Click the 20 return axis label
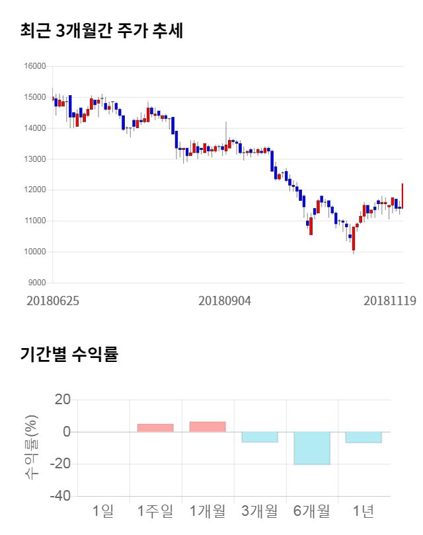Image resolution: width=423 pixels, height=535 pixels. tap(63, 400)
